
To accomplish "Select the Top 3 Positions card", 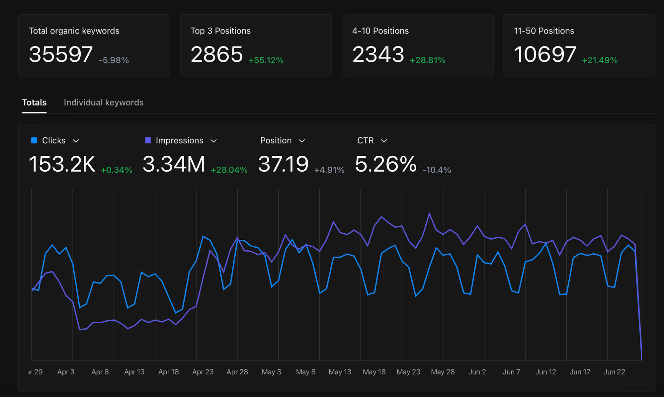I will click(x=256, y=45).
